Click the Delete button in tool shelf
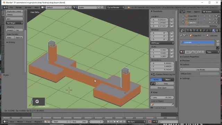This screenshot has width=222, height=125. point(15,15)
